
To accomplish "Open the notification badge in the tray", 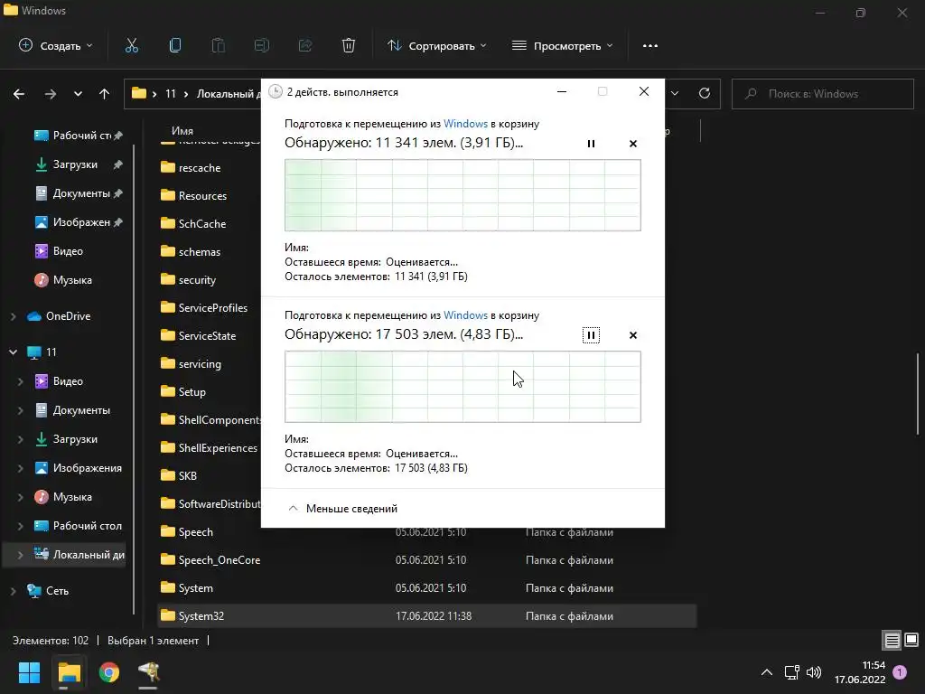I will click(900, 672).
